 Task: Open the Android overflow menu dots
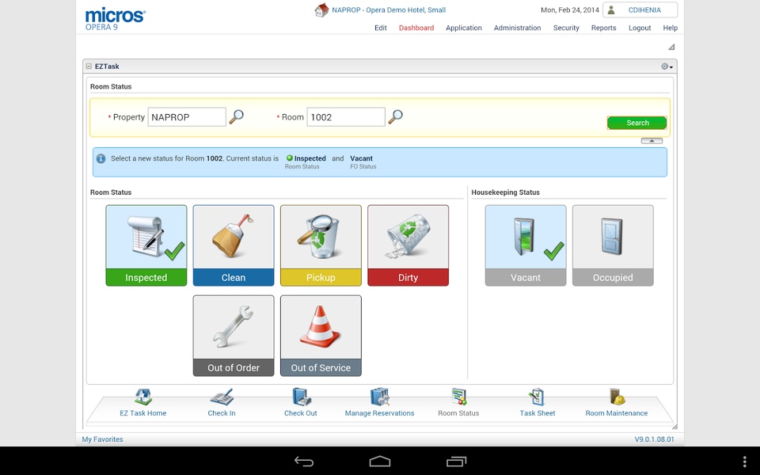tap(744, 462)
